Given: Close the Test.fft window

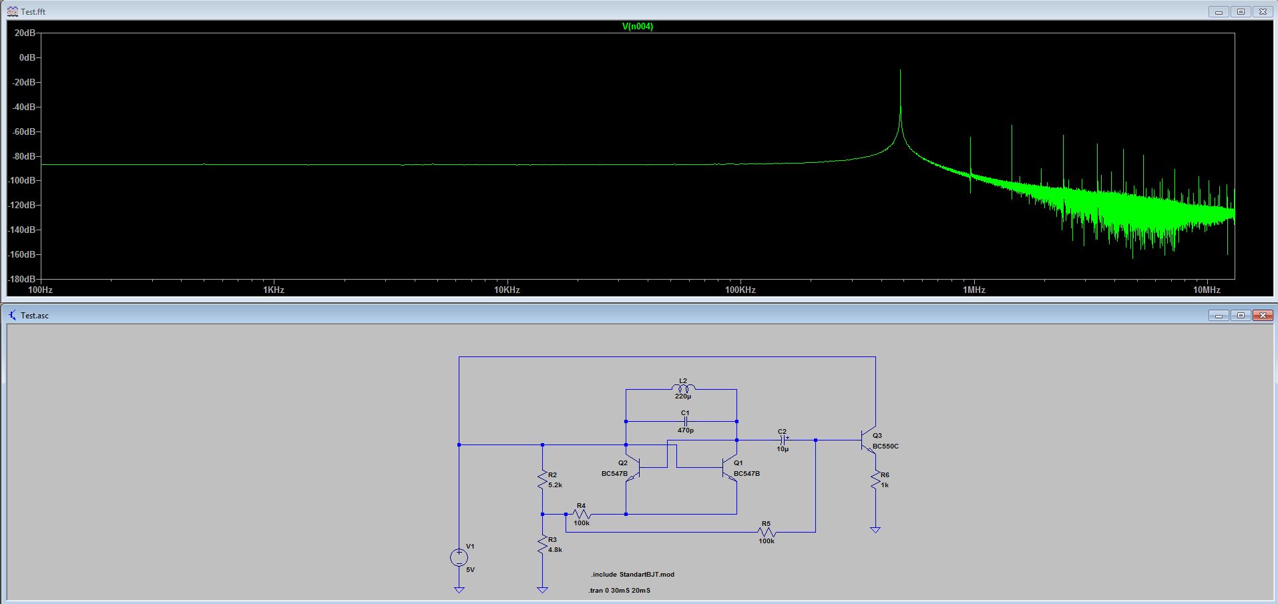Looking at the screenshot, I should tap(1262, 11).
